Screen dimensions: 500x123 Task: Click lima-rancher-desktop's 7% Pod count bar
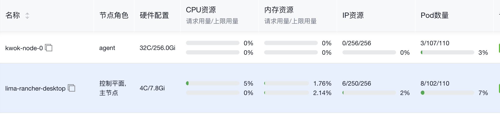click(447, 93)
